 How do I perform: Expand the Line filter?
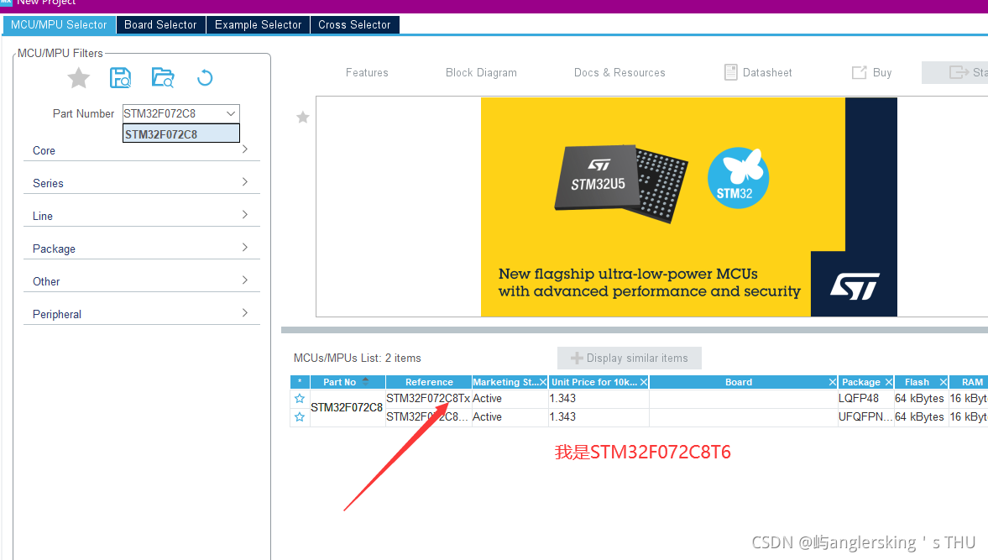(x=142, y=216)
